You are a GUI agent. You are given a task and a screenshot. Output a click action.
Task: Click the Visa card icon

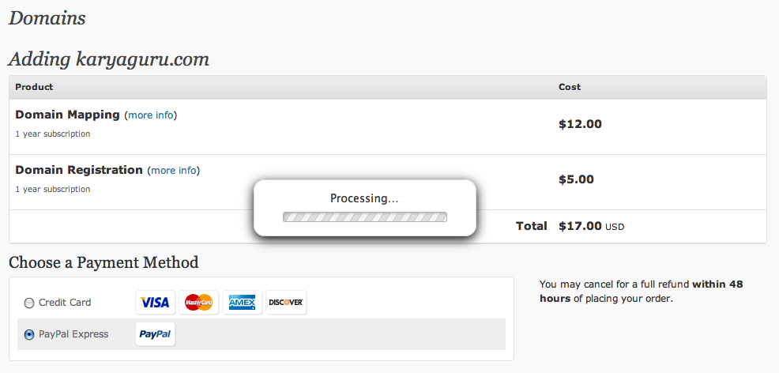(155, 303)
